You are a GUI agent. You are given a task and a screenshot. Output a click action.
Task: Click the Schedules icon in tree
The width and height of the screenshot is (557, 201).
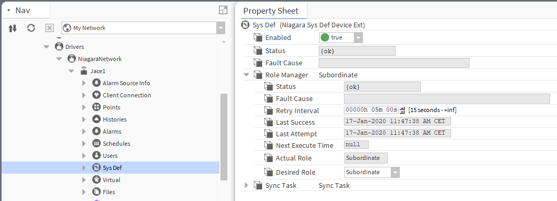(x=97, y=143)
